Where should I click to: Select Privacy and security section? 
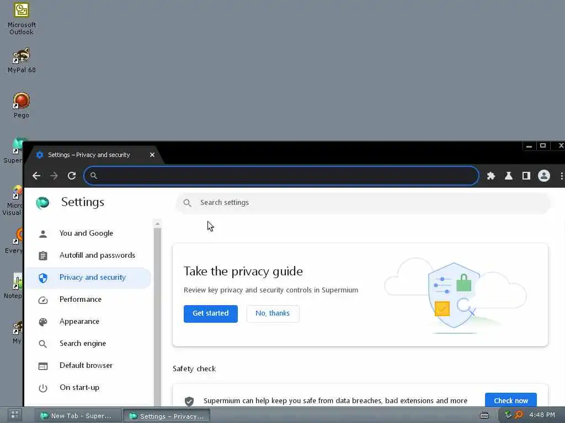point(87,278)
